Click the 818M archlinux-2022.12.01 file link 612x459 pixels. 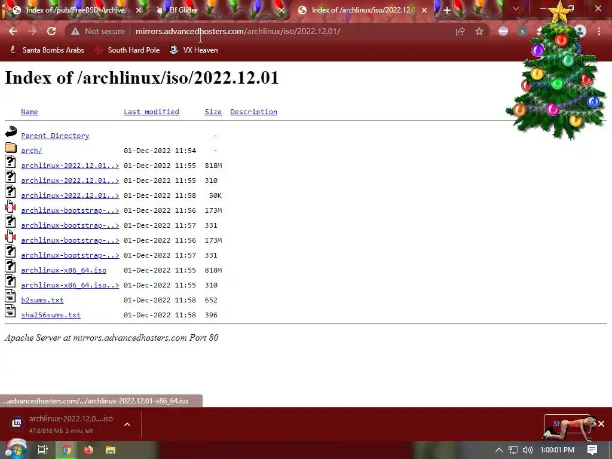pyautogui.click(x=70, y=166)
